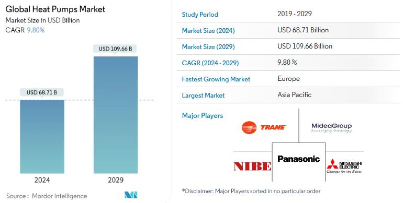This screenshot has height=203, width=404.
Task: Click the Mordor Intelligence logo icon
Action: tap(131, 195)
